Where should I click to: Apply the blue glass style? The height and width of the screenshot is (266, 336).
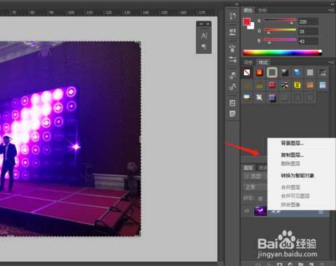pyautogui.click(x=297, y=73)
